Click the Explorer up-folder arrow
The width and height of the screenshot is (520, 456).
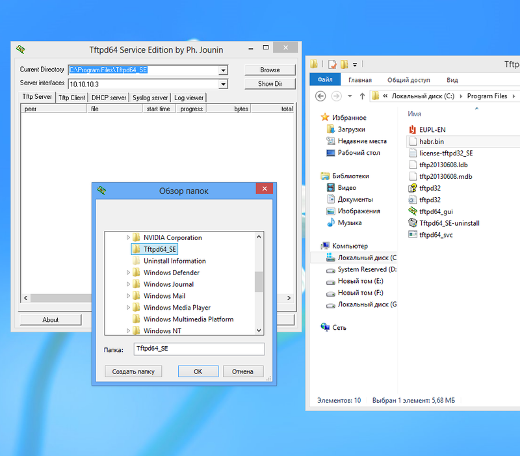pyautogui.click(x=362, y=96)
